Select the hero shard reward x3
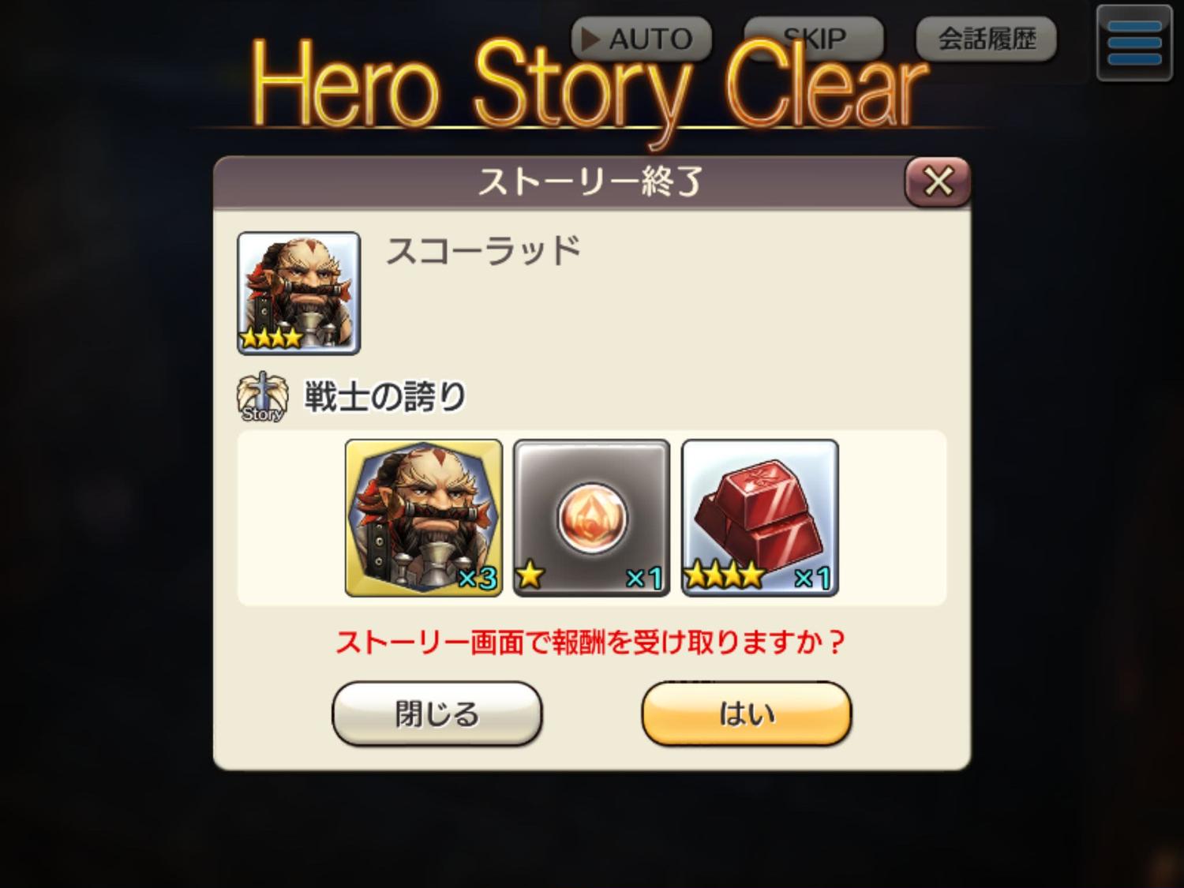The image size is (1184, 888). point(424,518)
